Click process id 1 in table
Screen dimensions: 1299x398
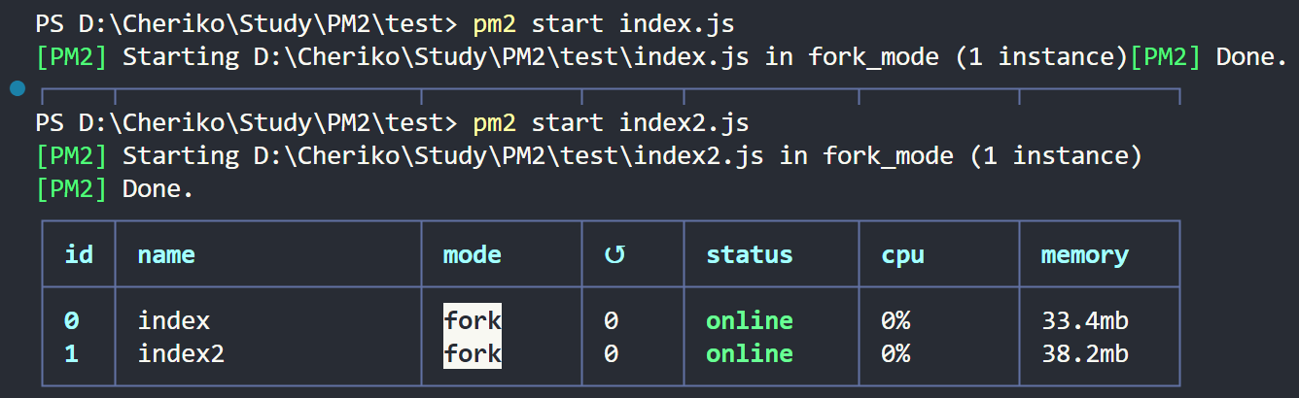pyautogui.click(x=71, y=354)
